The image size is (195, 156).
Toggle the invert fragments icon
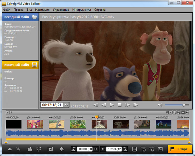(50, 149)
